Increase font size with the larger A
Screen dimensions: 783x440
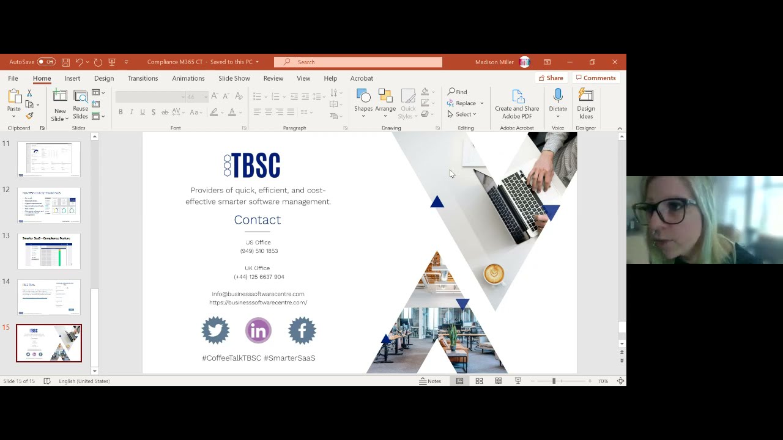(215, 97)
